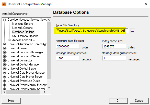Select the Universal Control Server item
Viewport: 150px width, 105px height.
point(22,69)
